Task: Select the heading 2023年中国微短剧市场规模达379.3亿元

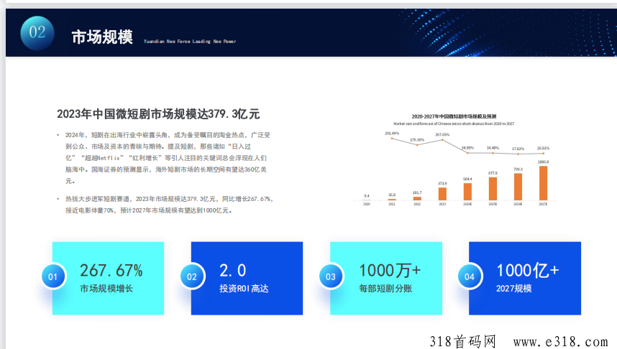Action: [158, 114]
